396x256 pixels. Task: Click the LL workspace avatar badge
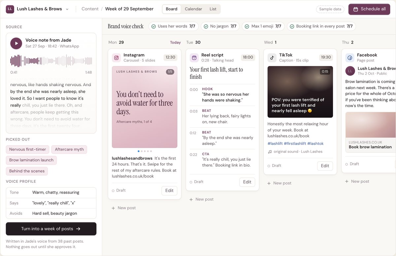pos(10,9)
